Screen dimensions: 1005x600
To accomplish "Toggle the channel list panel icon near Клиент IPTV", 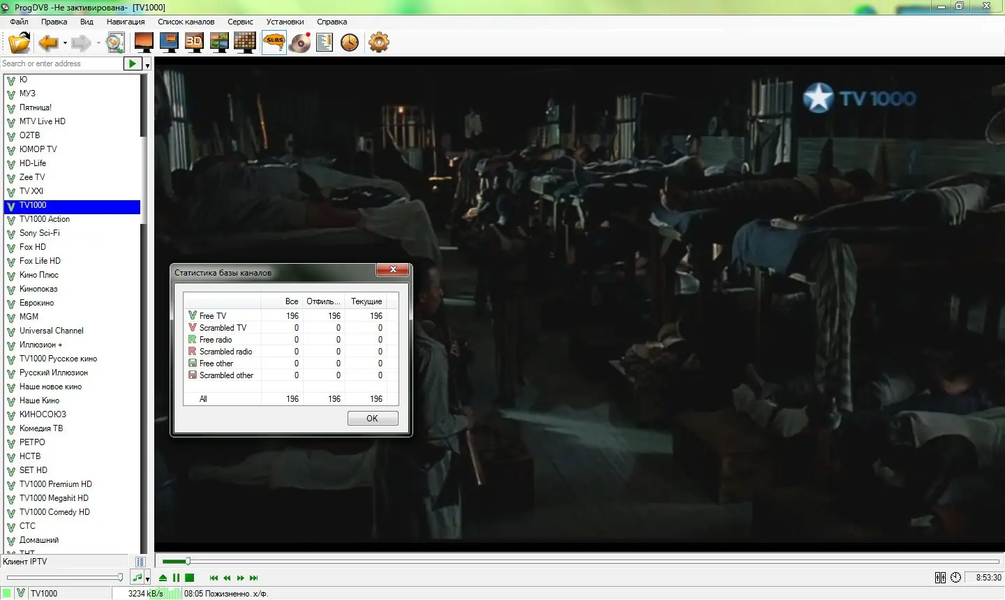I will [140, 562].
